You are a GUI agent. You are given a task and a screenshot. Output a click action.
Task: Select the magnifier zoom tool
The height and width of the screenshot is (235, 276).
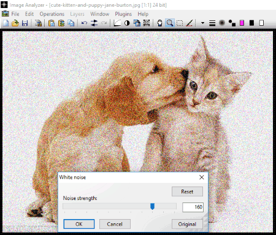click(x=170, y=23)
